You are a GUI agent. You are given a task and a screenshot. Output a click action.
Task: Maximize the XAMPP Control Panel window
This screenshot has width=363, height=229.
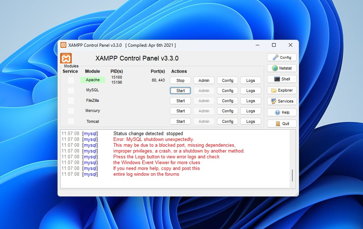274,45
